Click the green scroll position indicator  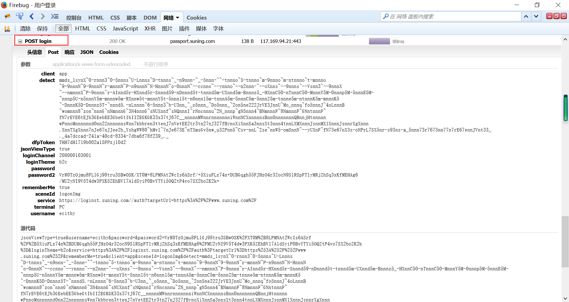(565, 108)
